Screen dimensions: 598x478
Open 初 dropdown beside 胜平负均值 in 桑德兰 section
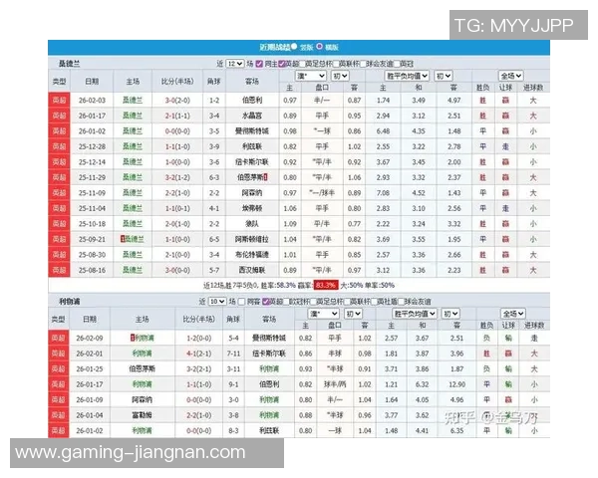[444, 76]
